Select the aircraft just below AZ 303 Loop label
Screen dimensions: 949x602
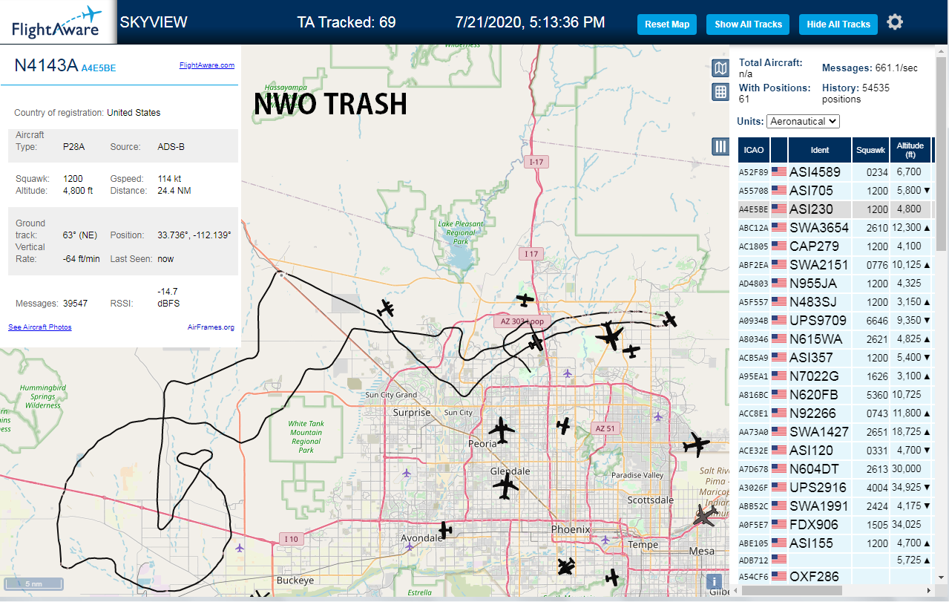(x=536, y=342)
